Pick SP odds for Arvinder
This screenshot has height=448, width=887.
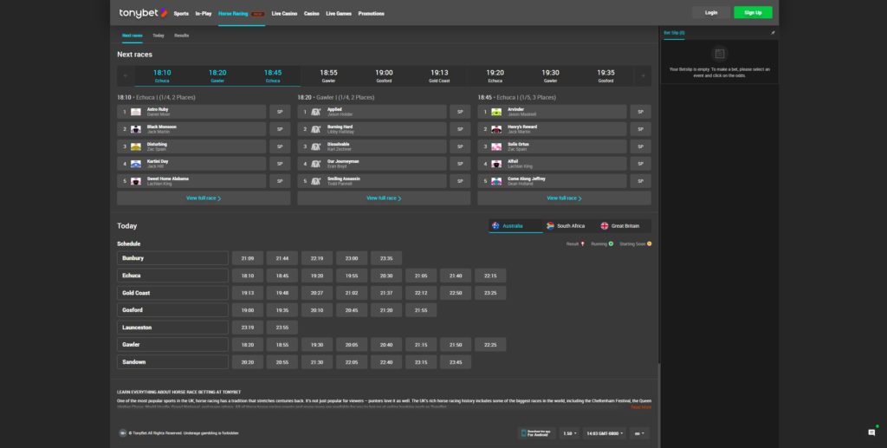[640, 112]
